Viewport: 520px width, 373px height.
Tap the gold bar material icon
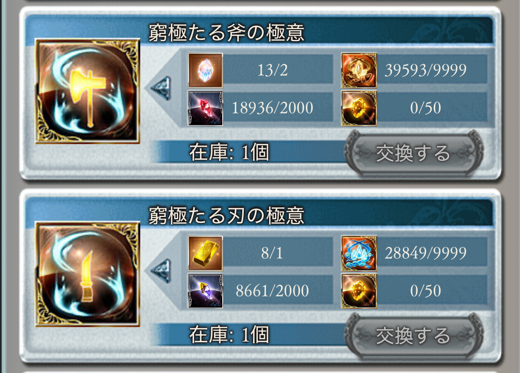tap(206, 253)
